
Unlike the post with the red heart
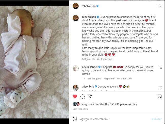click(x=75, y=97)
